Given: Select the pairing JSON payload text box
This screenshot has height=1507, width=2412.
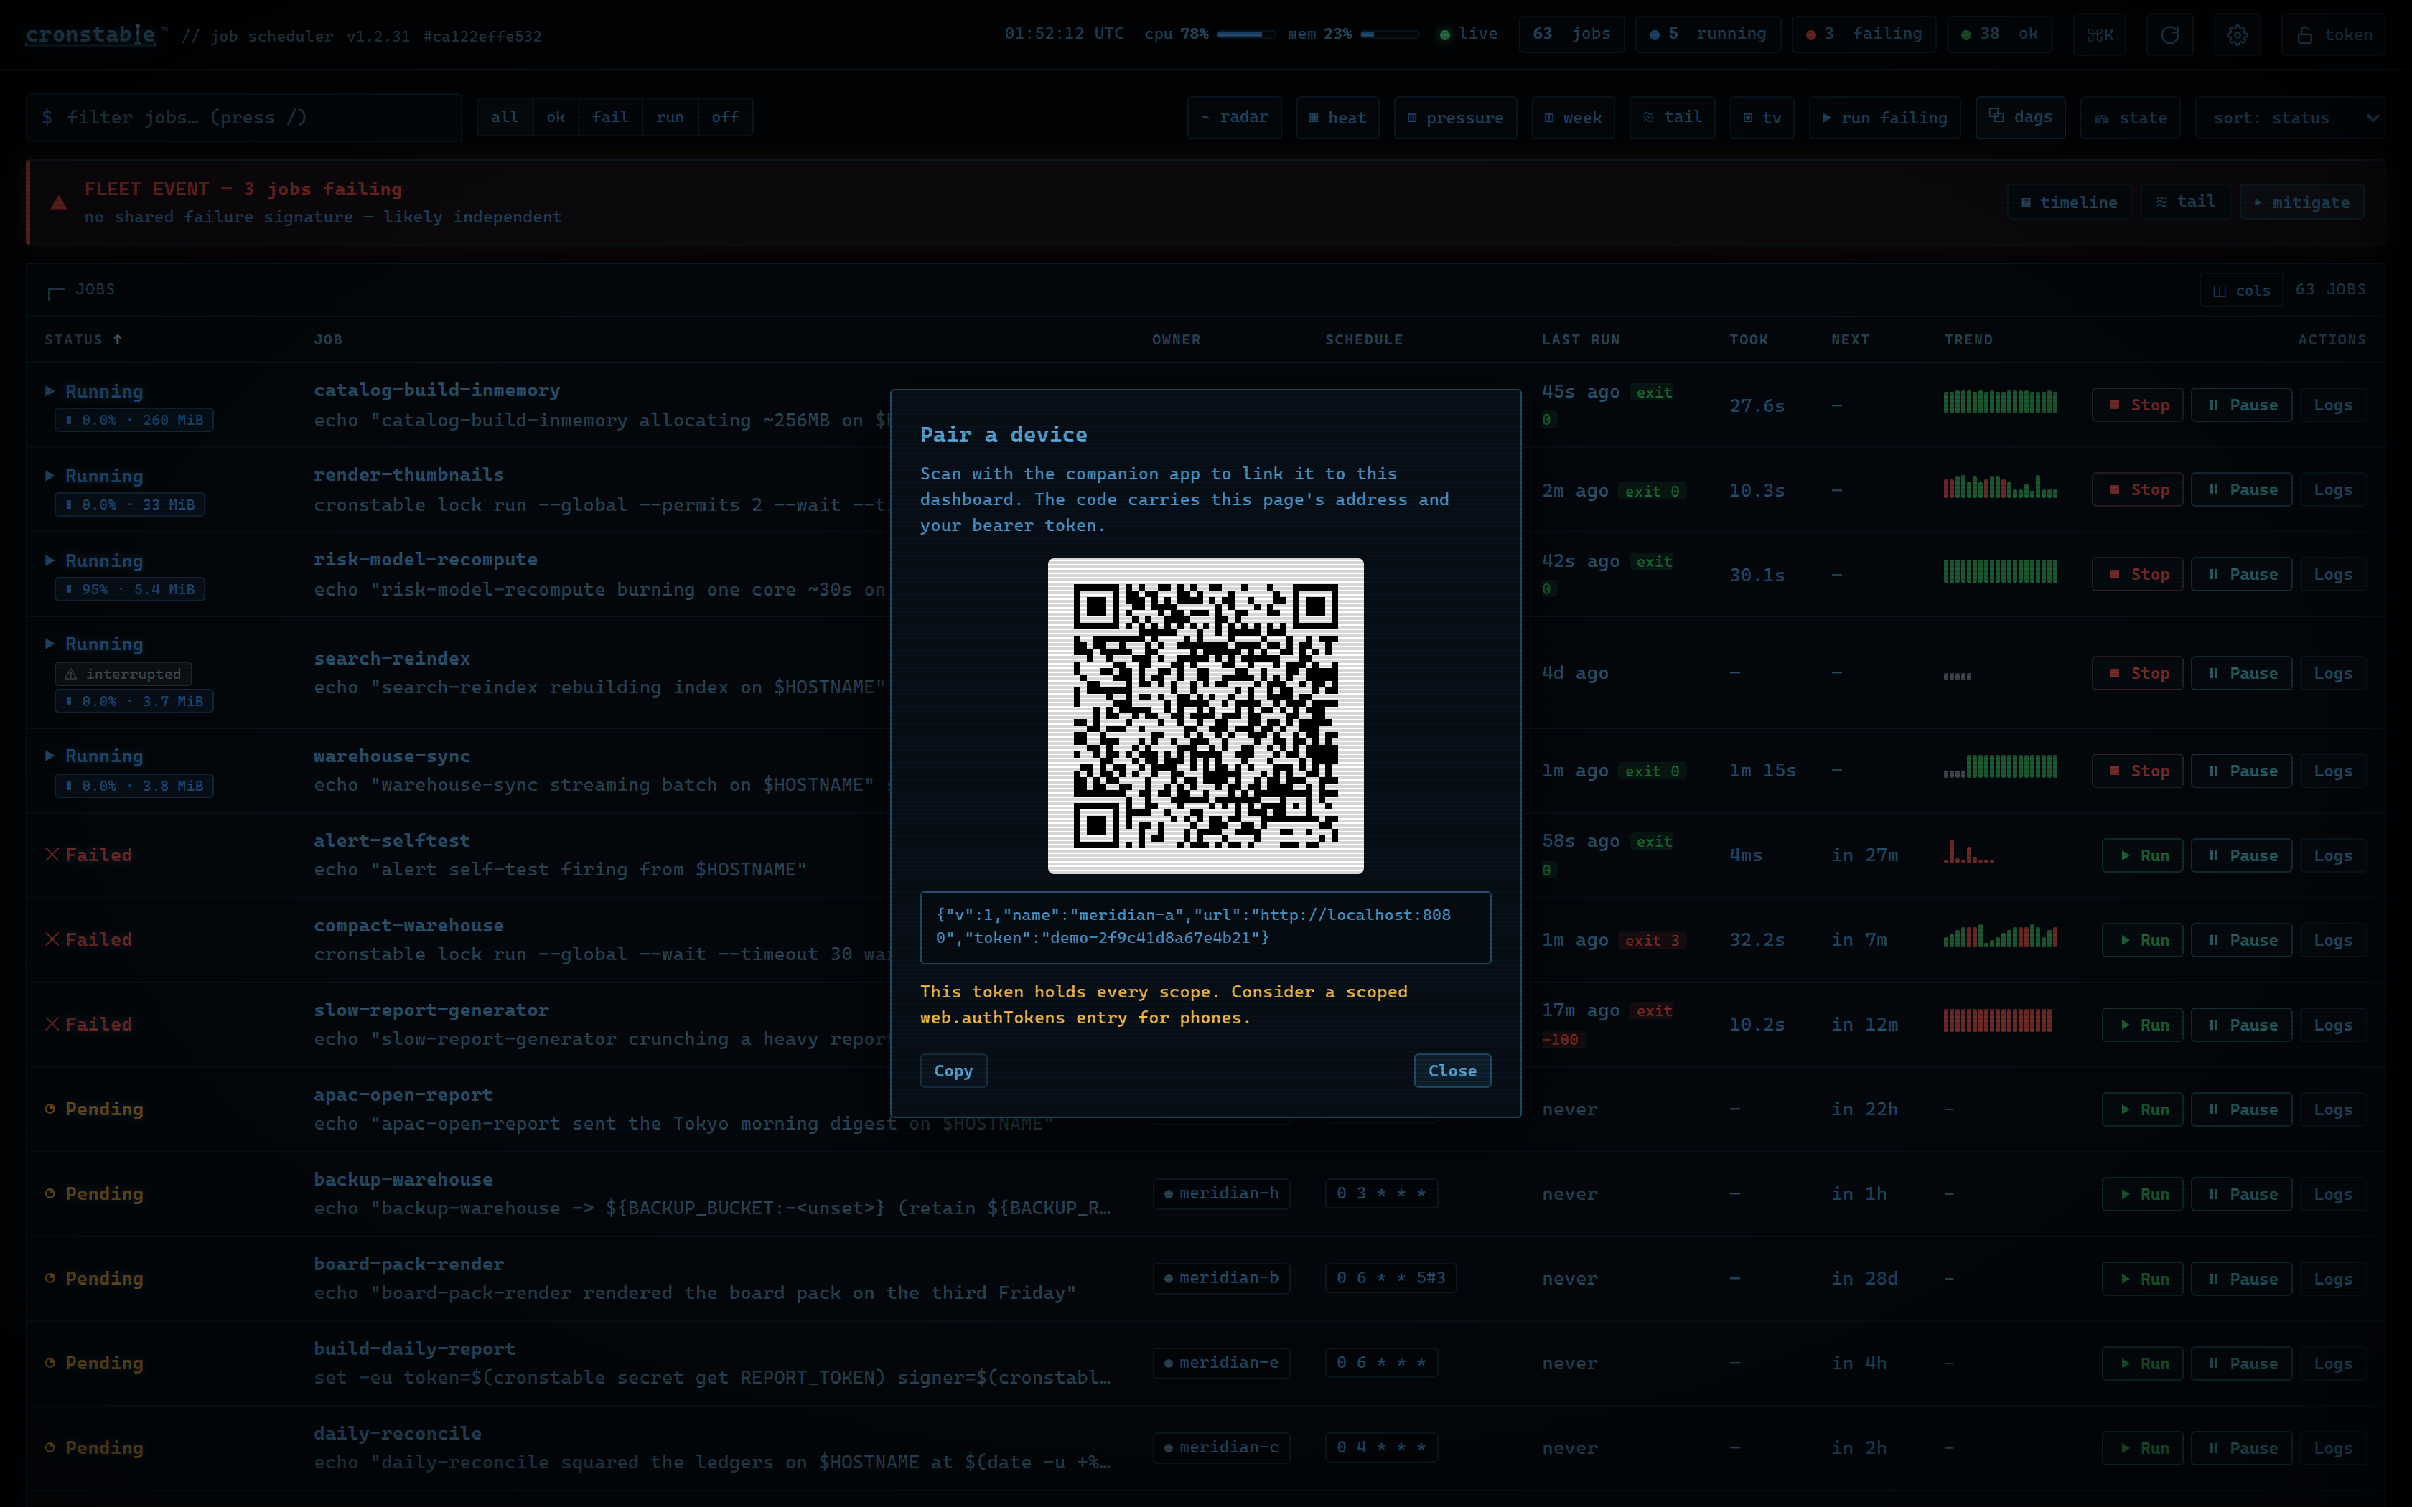Looking at the screenshot, I should coord(1206,928).
